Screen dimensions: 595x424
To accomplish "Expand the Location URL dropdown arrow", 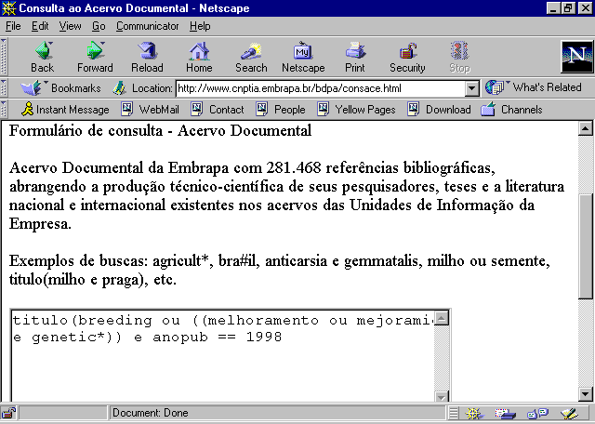I will [x=471, y=89].
